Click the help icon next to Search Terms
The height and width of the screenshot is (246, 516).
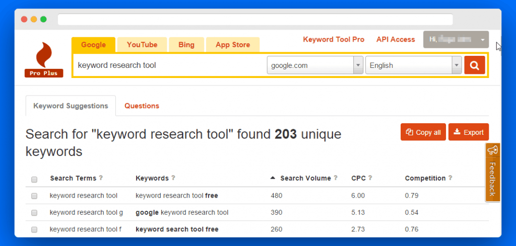tap(101, 178)
